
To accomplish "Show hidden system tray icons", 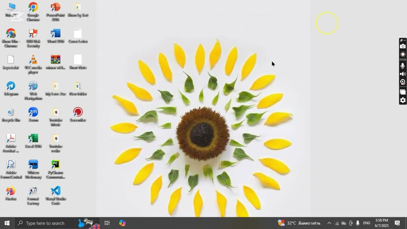I will coord(329,223).
